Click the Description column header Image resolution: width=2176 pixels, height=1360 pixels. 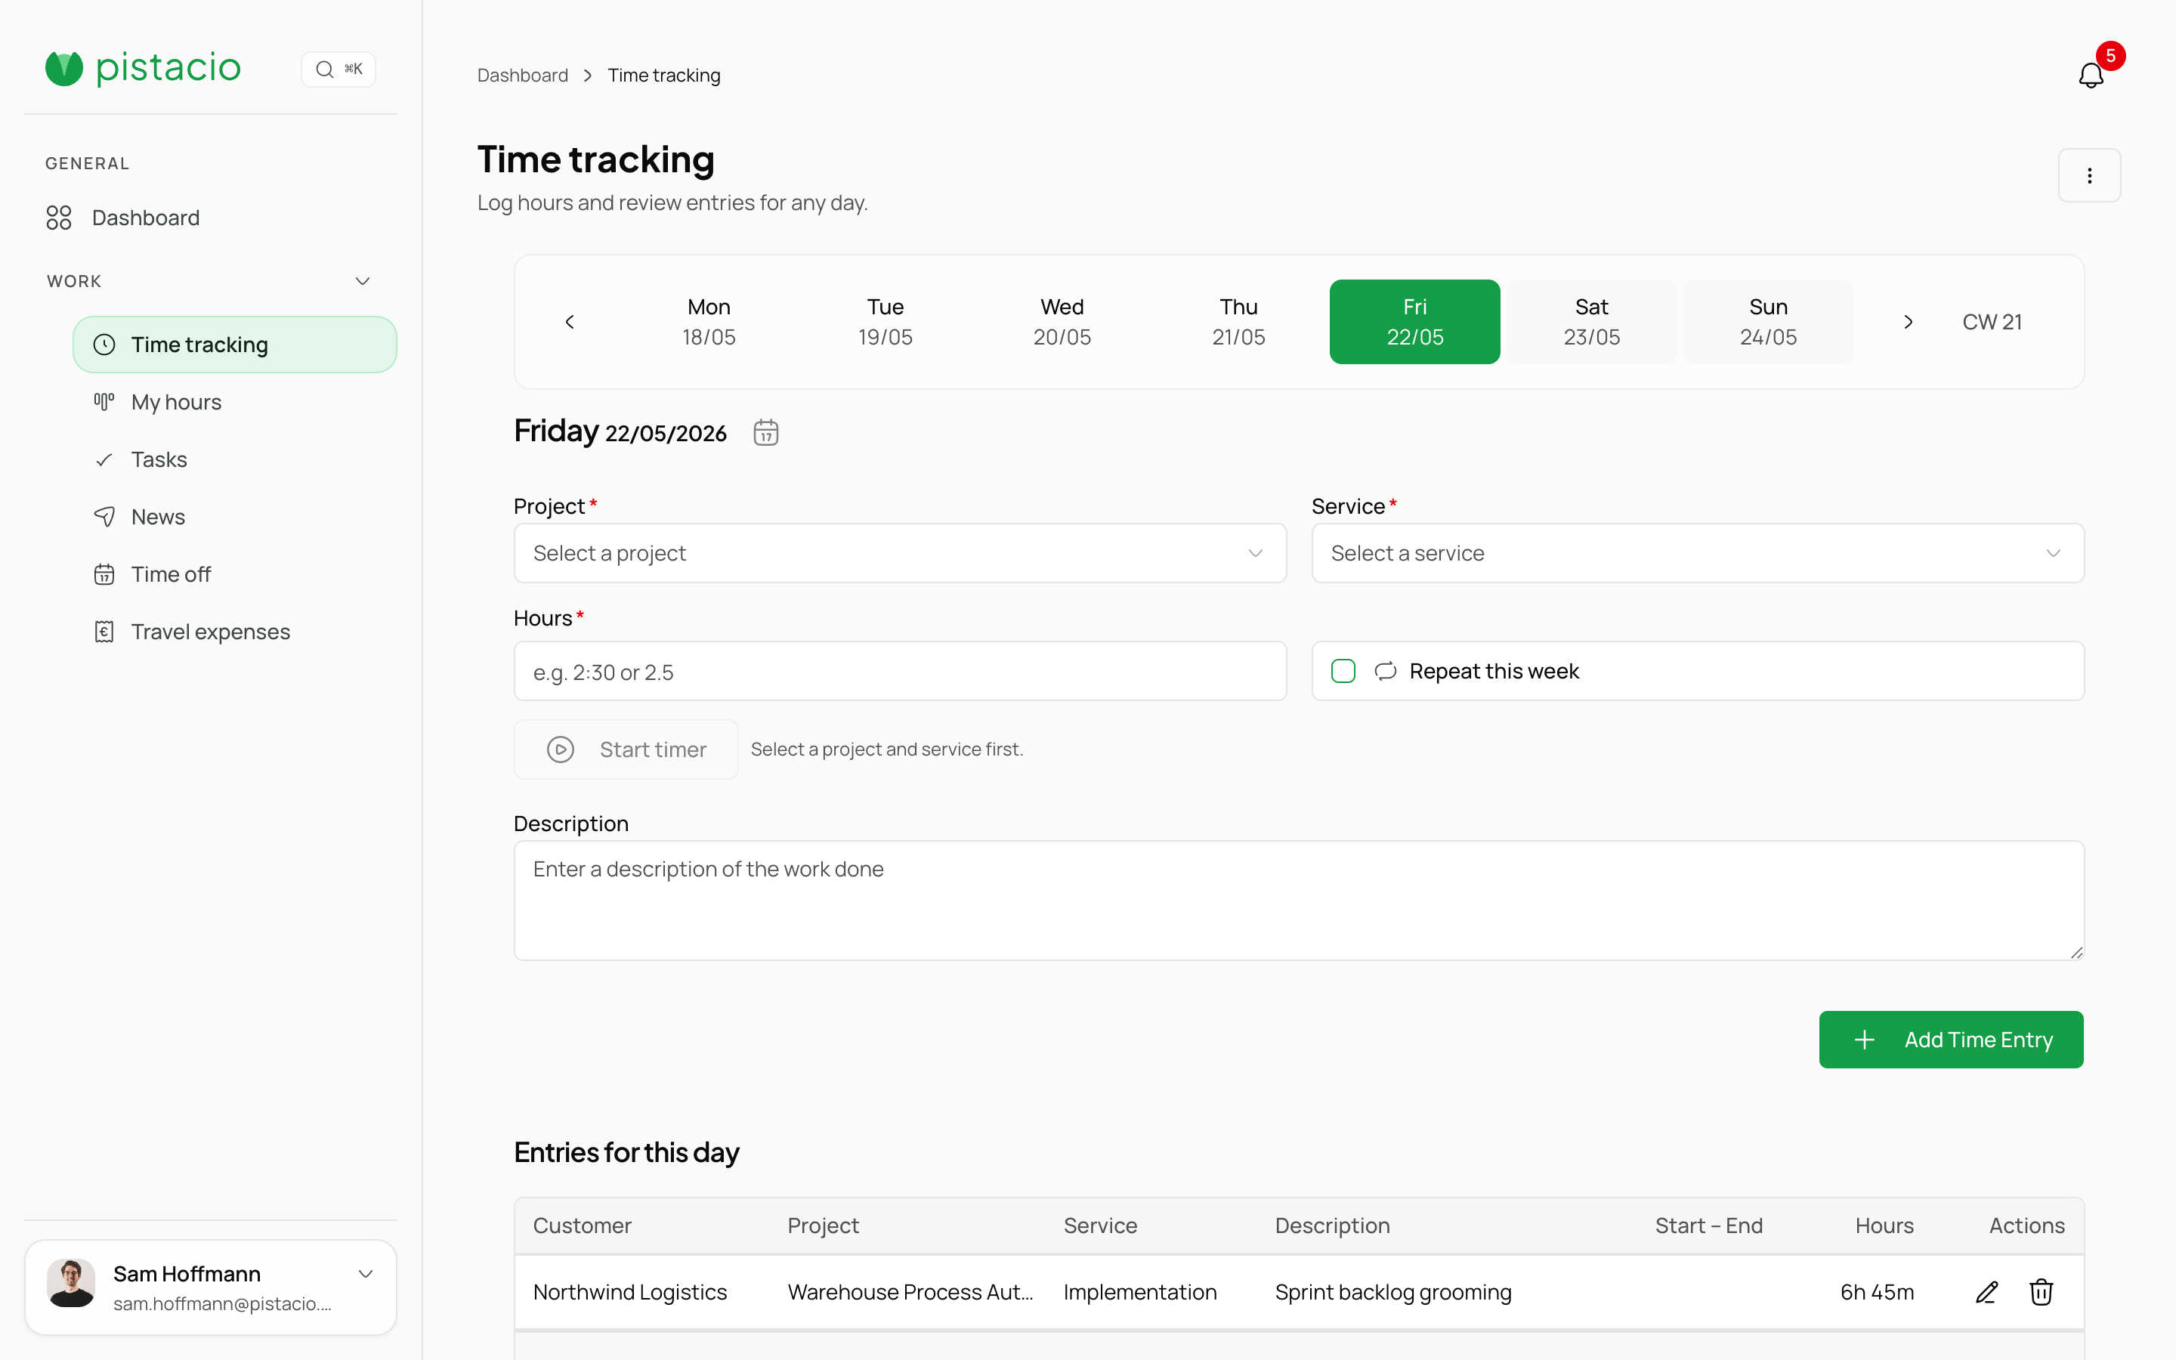(x=1332, y=1226)
